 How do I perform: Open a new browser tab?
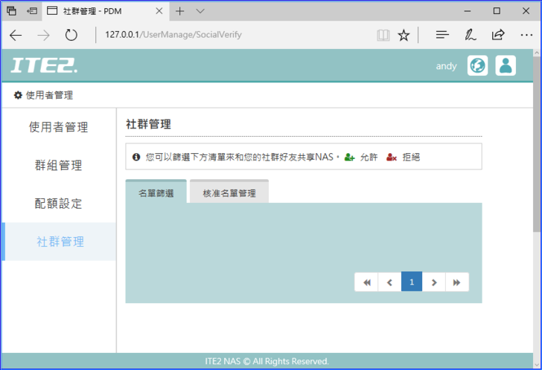click(179, 11)
